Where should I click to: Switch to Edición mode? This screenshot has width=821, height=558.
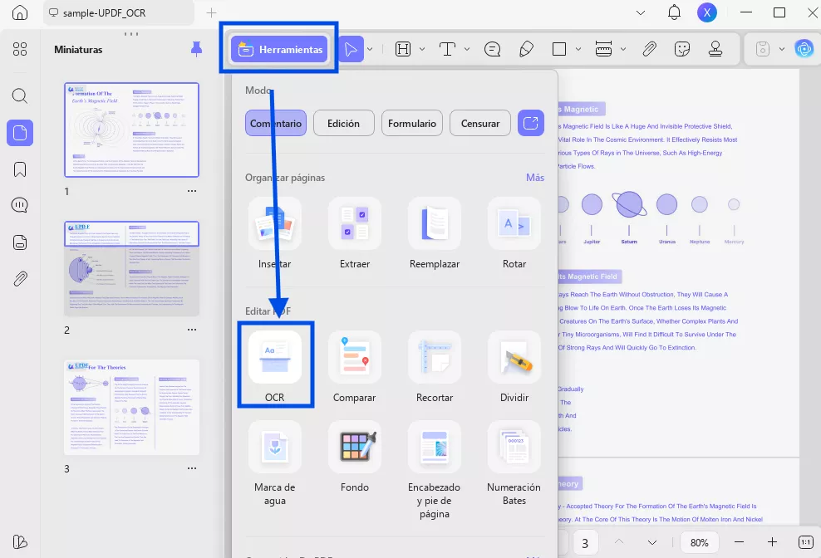(343, 123)
